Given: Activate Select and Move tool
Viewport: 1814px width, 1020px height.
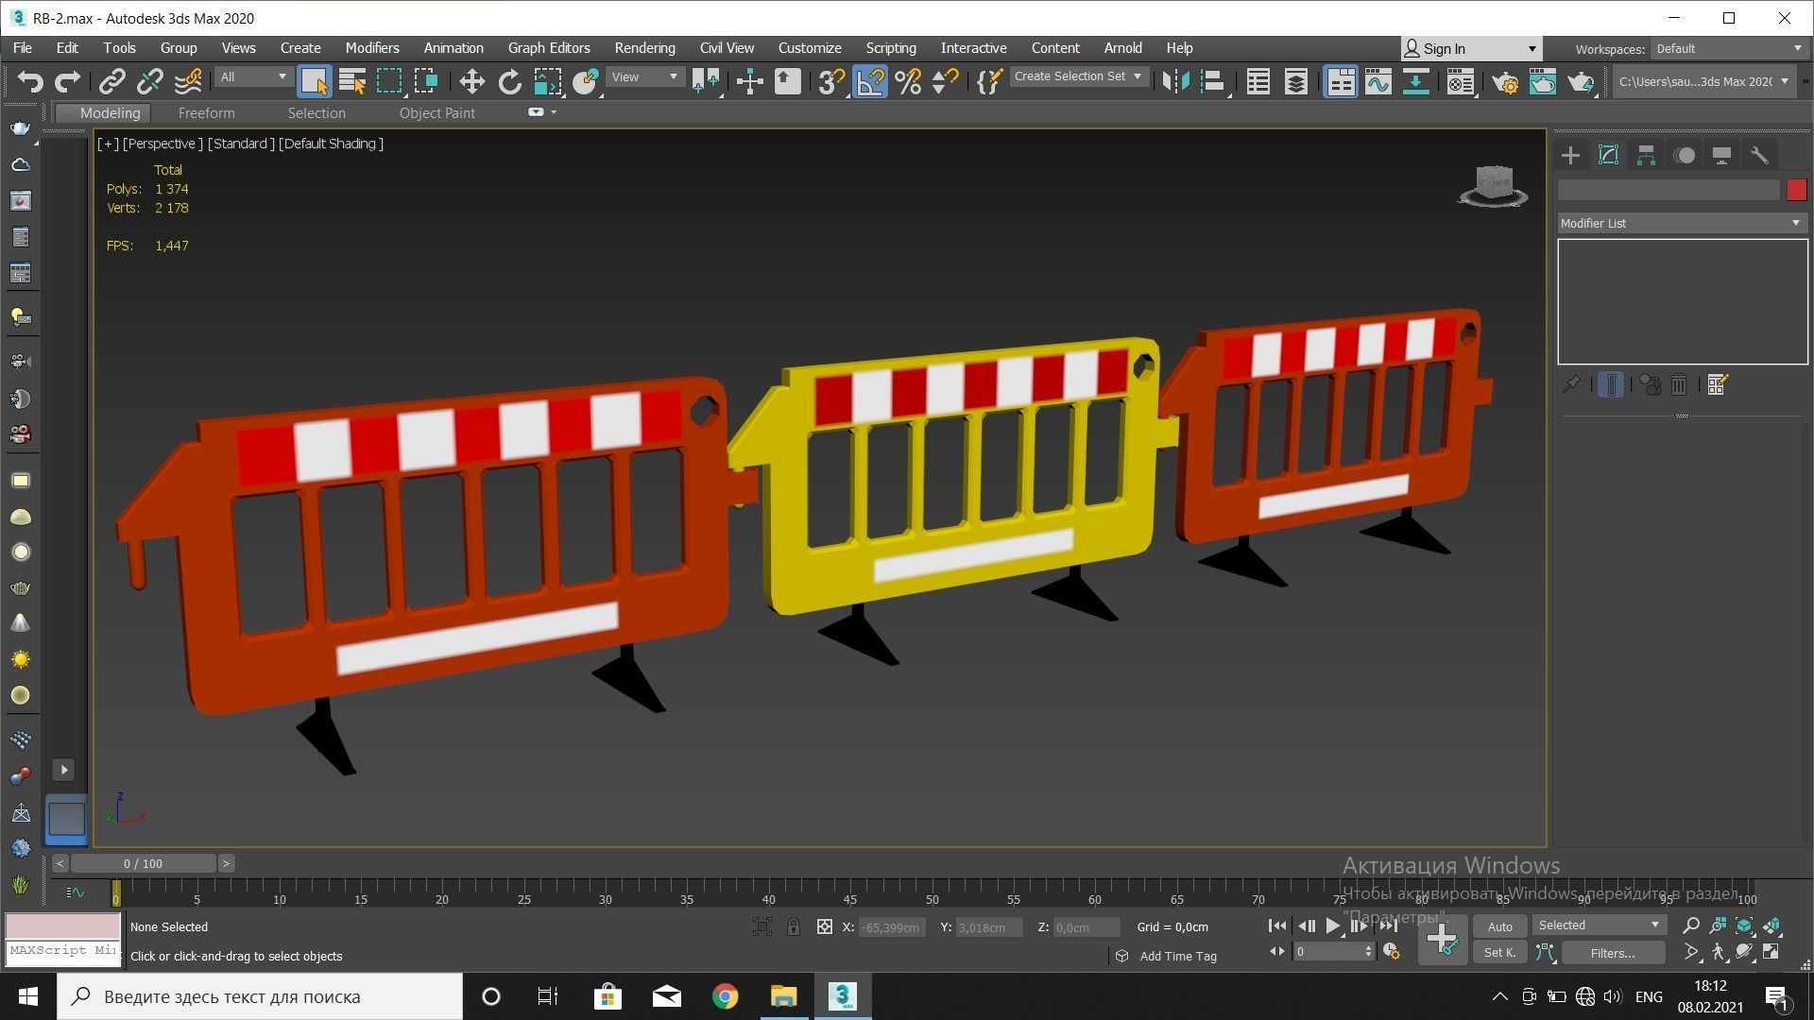Looking at the screenshot, I should point(471,82).
